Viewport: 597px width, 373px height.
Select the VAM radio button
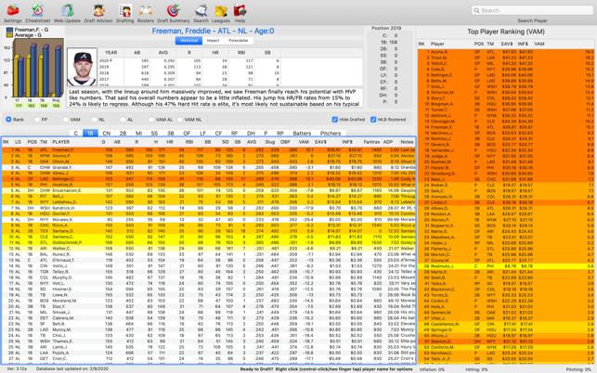point(66,120)
